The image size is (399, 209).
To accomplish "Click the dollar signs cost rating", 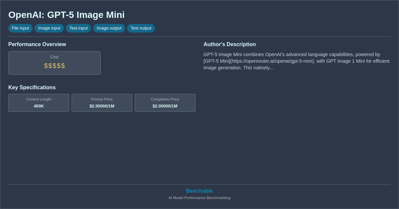I will click(x=54, y=66).
